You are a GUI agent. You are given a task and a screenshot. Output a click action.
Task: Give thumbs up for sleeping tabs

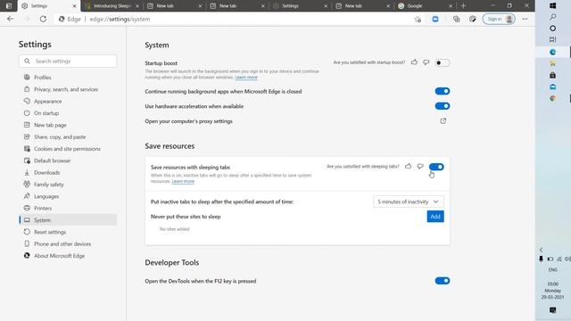pyautogui.click(x=409, y=167)
